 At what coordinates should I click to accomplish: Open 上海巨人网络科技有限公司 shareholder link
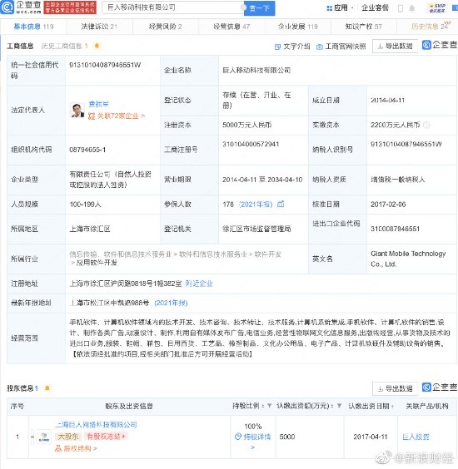click(96, 425)
